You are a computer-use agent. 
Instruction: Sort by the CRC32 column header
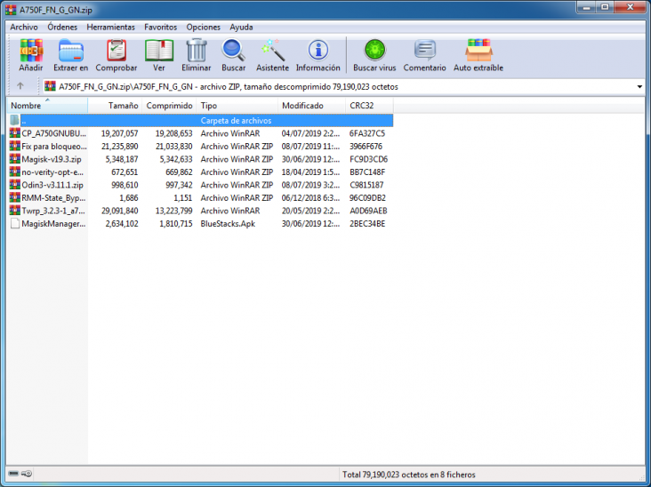pos(369,106)
